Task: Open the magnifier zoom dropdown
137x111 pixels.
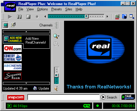Action: click(x=56, y=36)
